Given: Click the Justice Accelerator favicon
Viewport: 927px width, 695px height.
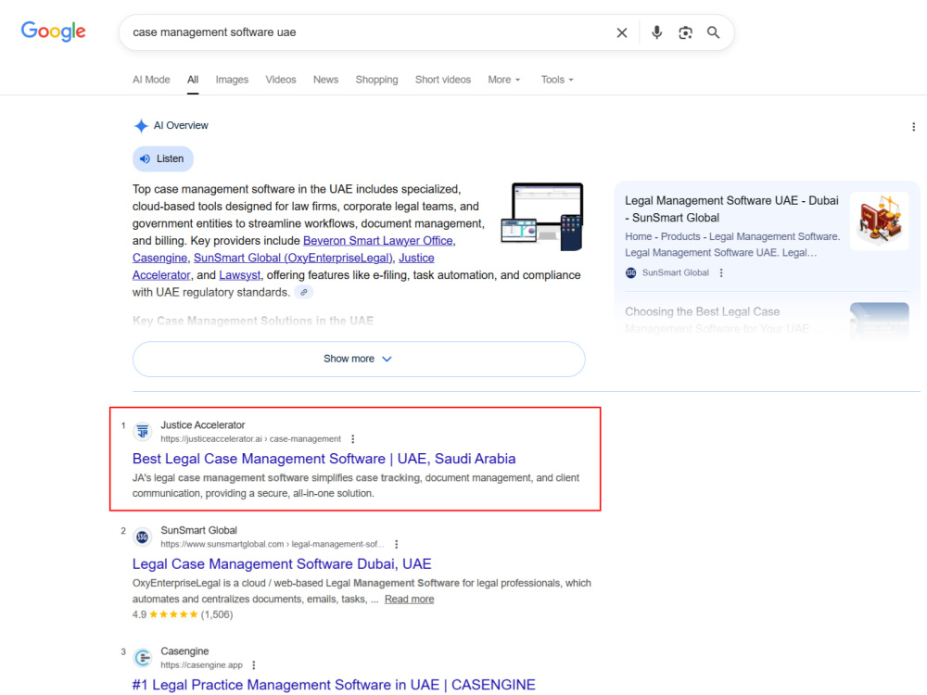Looking at the screenshot, I should (x=143, y=432).
